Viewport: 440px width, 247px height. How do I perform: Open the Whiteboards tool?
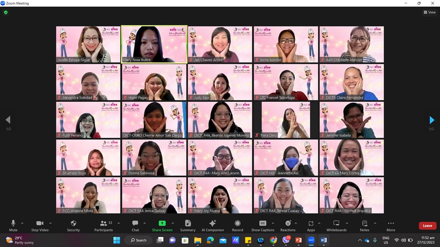tap(336, 225)
